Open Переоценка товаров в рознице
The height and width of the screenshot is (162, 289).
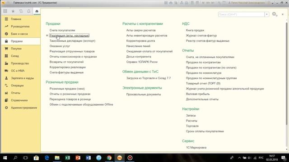pyautogui.click(x=70, y=99)
